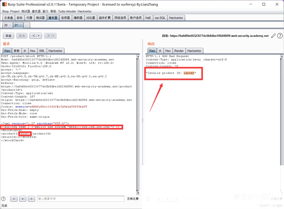Click 'HTTP/1.1 400 Bad Request' response line
Viewport: 284px width, 209px height.
pos(167,56)
